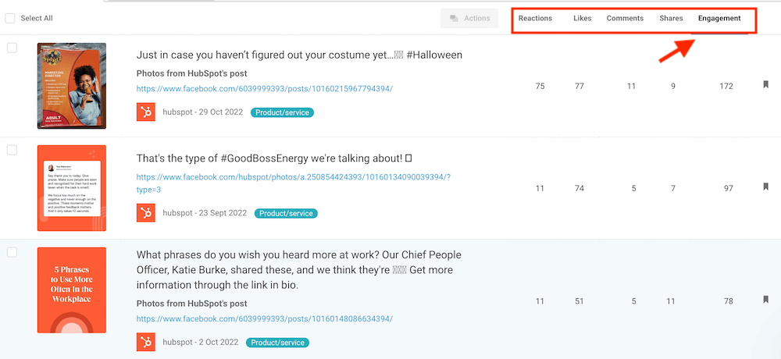The height and width of the screenshot is (359, 781).
Task: Select the GoodBossEnergy post checkbox
Action: [x=12, y=150]
